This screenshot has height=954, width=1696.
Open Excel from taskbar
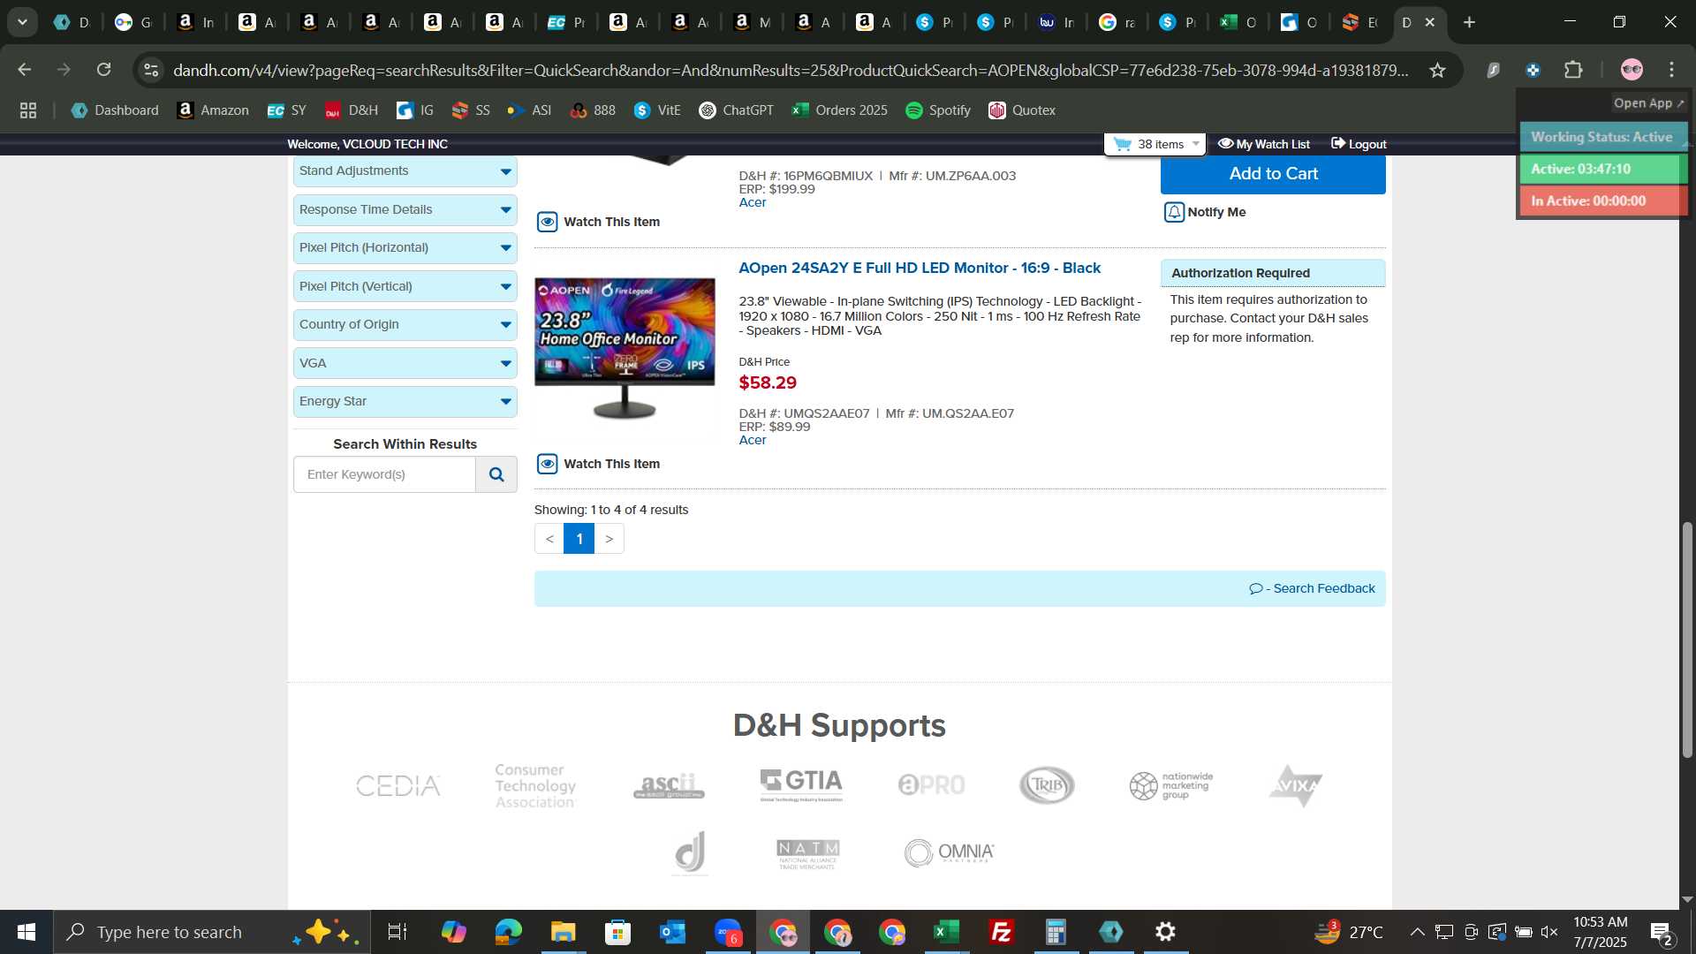coord(946,932)
